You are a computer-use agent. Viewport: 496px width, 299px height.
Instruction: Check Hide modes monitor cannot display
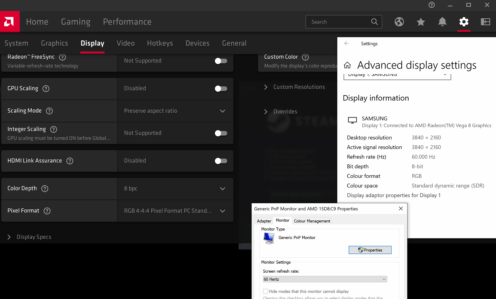tap(266, 291)
